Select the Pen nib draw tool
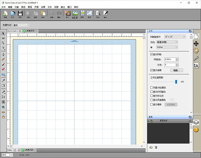The width and height of the screenshot is (201, 158). click(3, 54)
